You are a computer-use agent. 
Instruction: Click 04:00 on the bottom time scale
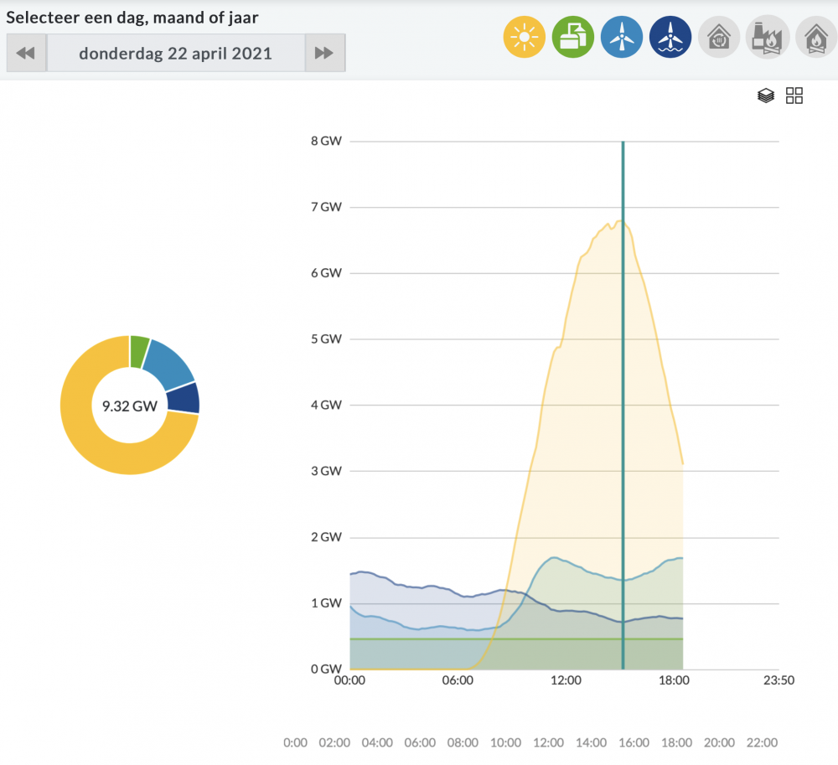(377, 742)
